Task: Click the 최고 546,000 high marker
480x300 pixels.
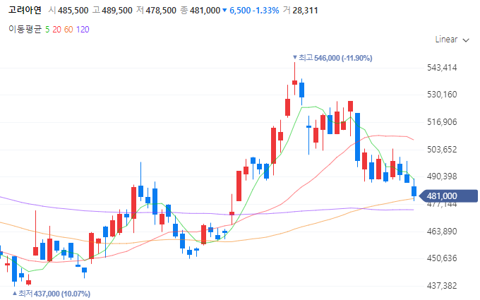Action: (332, 58)
